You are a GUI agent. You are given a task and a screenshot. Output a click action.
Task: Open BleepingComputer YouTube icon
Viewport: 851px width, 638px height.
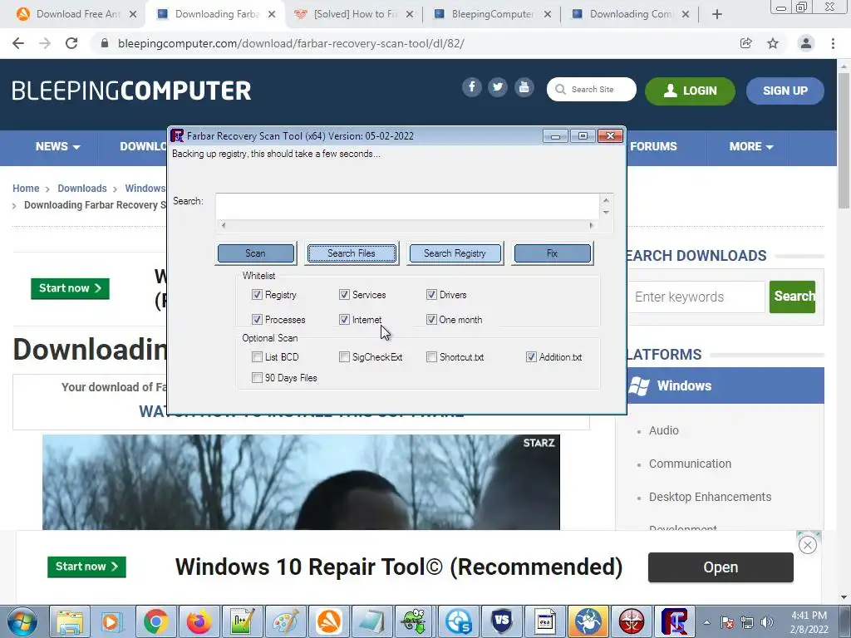click(524, 87)
